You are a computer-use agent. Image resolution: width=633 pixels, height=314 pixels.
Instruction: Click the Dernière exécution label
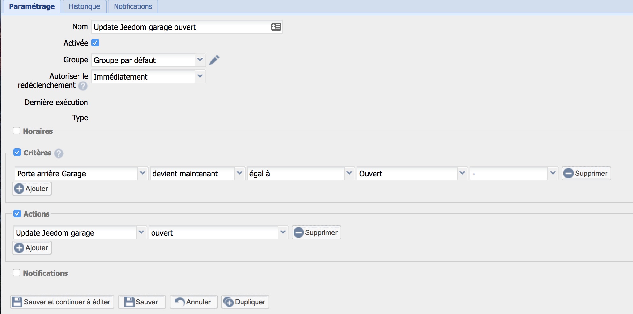56,102
